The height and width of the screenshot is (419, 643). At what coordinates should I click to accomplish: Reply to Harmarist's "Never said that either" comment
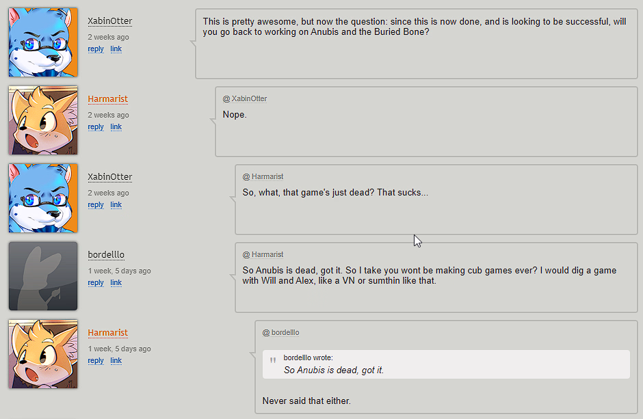pos(96,361)
